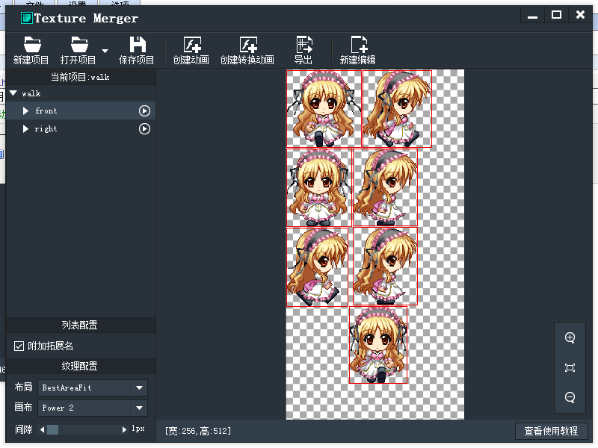The height and width of the screenshot is (448, 598).
Task: Select second-row right side sprite frame
Action: (386, 187)
